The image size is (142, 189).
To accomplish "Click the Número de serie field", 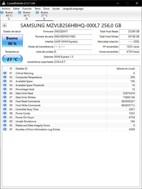I will [73, 37].
